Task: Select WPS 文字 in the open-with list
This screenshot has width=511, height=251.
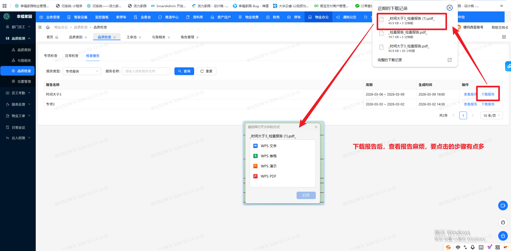Action: coord(269,146)
